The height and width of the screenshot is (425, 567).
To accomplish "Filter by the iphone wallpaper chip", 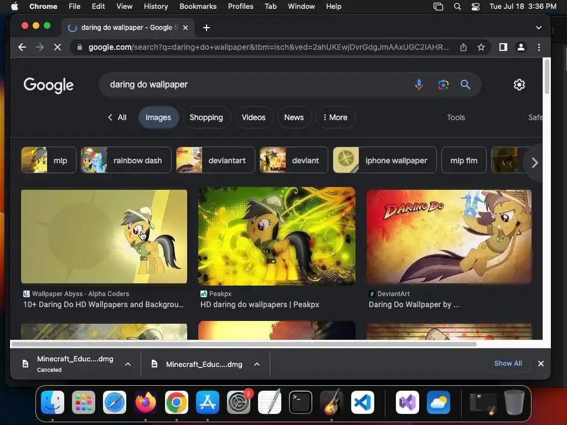I will 384,160.
